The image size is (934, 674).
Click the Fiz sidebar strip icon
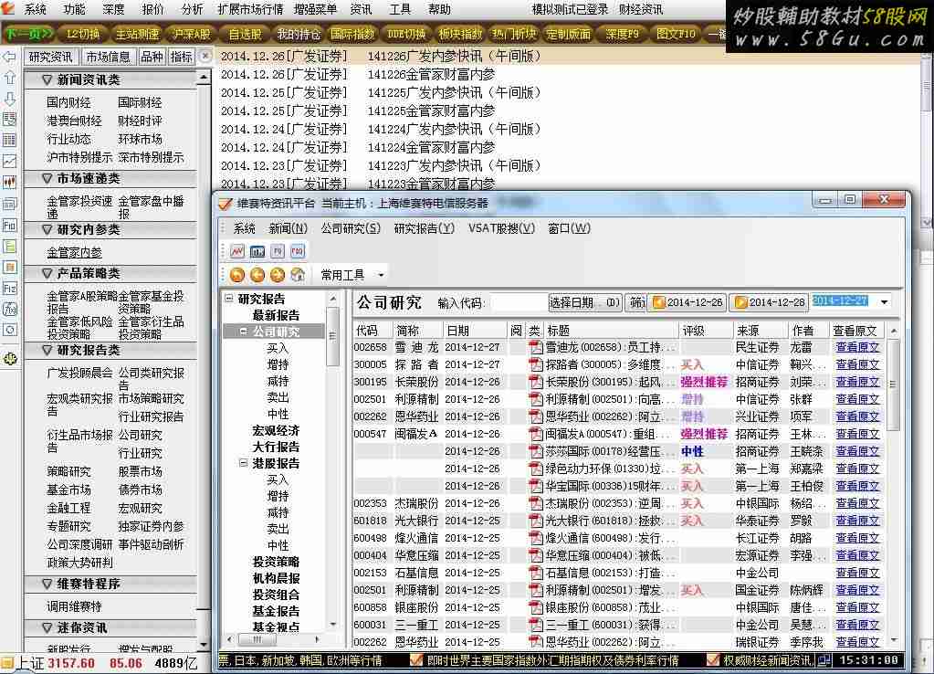[9, 289]
